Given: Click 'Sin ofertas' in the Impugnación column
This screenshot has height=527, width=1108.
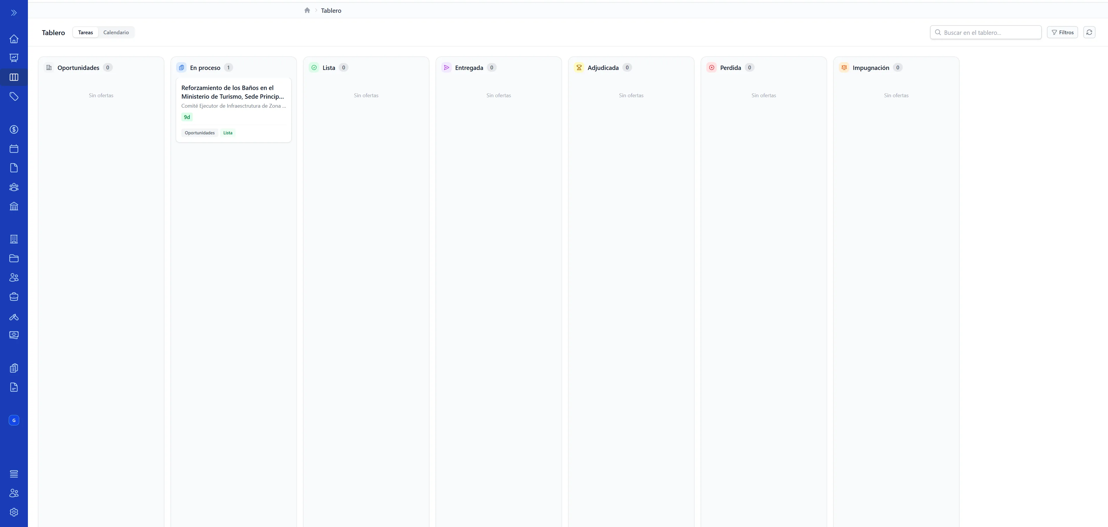Looking at the screenshot, I should point(896,95).
